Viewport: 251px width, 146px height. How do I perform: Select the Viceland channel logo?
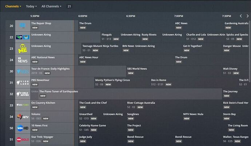tap(23, 83)
